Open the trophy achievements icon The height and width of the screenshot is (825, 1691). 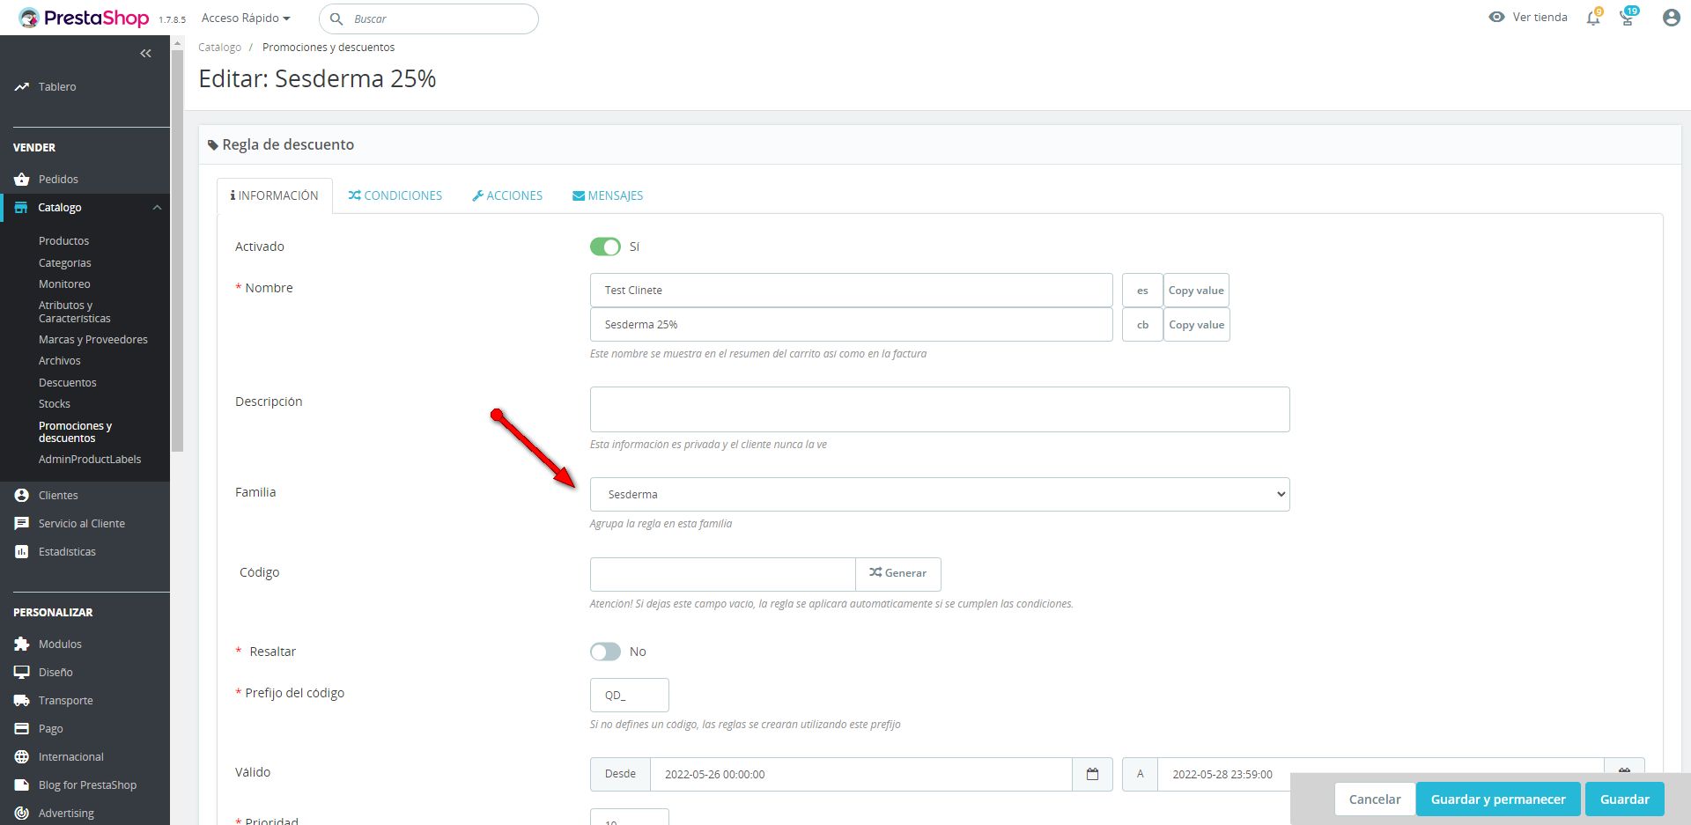(1628, 18)
